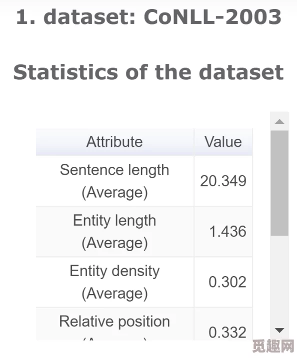297x358 pixels.
Task: Click the Attribute column header
Action: pyautogui.click(x=115, y=142)
